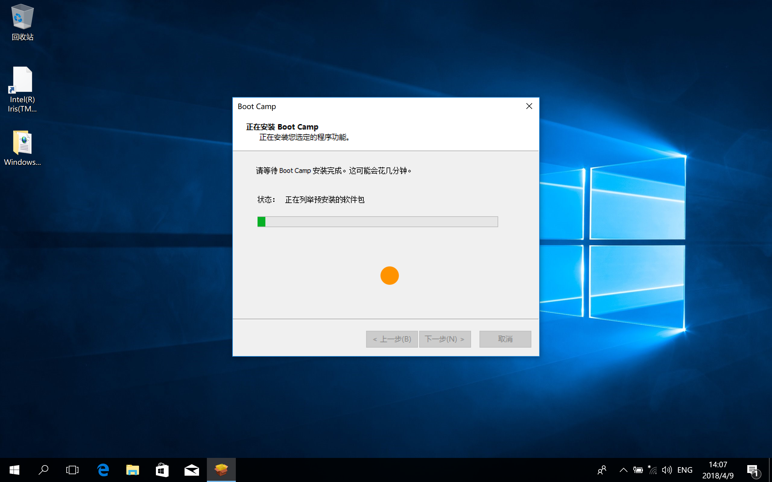This screenshot has height=482, width=772.
Task: Open the Windows Start menu
Action: tap(14, 470)
